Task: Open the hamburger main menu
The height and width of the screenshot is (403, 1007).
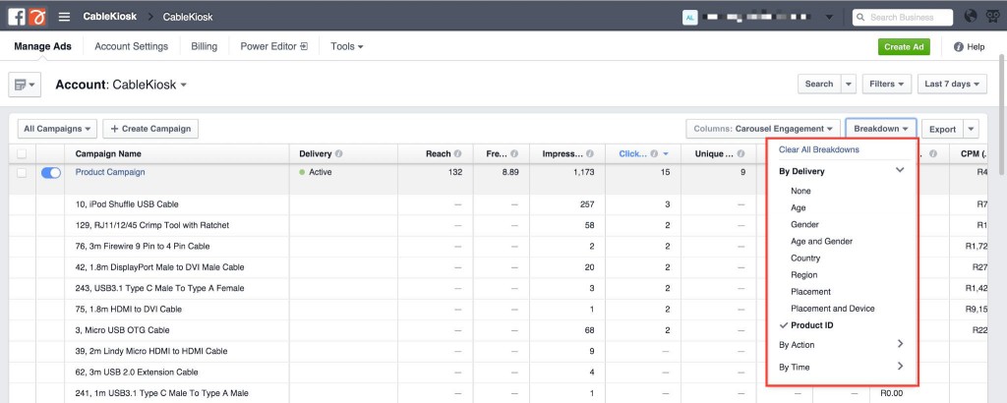Action: tap(64, 17)
